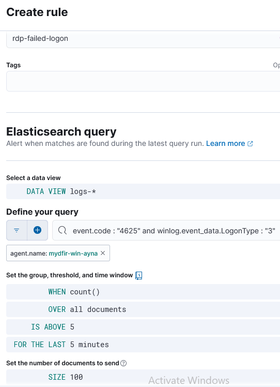Add a filter with the plus icon
The width and height of the screenshot is (280, 387).
38,230
